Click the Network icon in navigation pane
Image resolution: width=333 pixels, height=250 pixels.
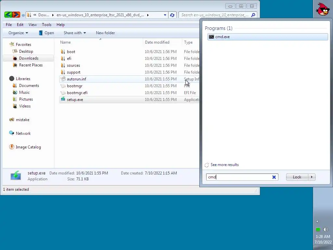11,133
